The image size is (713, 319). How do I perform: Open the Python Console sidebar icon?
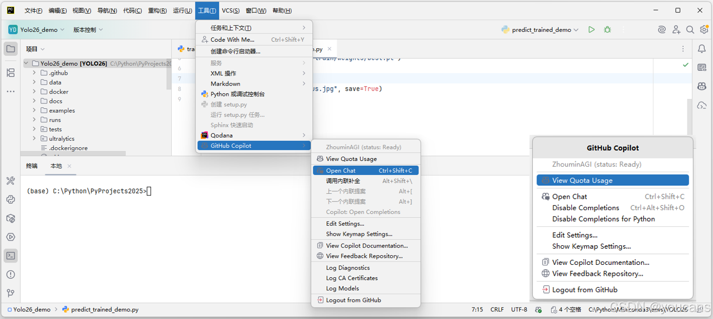point(10,199)
